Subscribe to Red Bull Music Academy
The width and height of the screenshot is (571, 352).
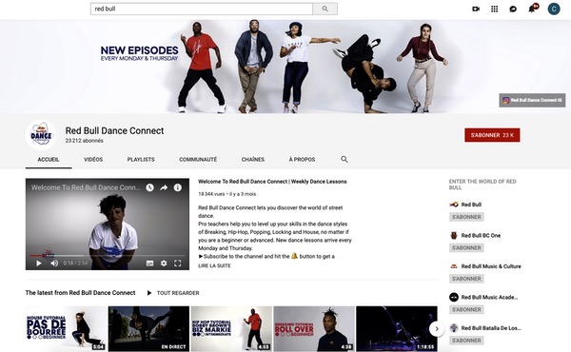point(466,310)
